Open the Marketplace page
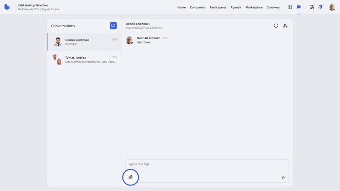This screenshot has height=191, width=340. (254, 7)
